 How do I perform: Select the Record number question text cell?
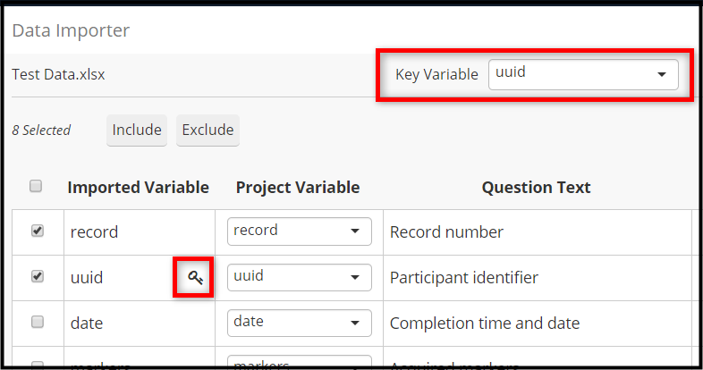[x=446, y=232]
